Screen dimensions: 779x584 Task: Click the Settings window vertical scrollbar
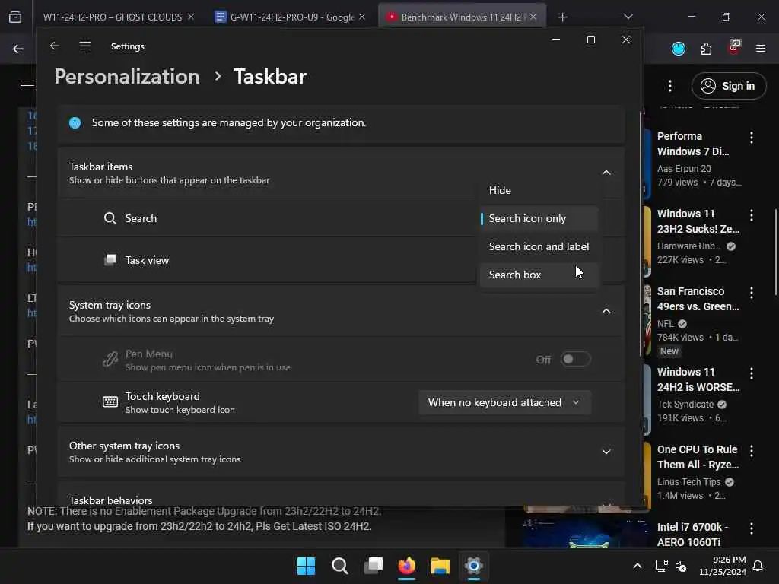click(641, 233)
